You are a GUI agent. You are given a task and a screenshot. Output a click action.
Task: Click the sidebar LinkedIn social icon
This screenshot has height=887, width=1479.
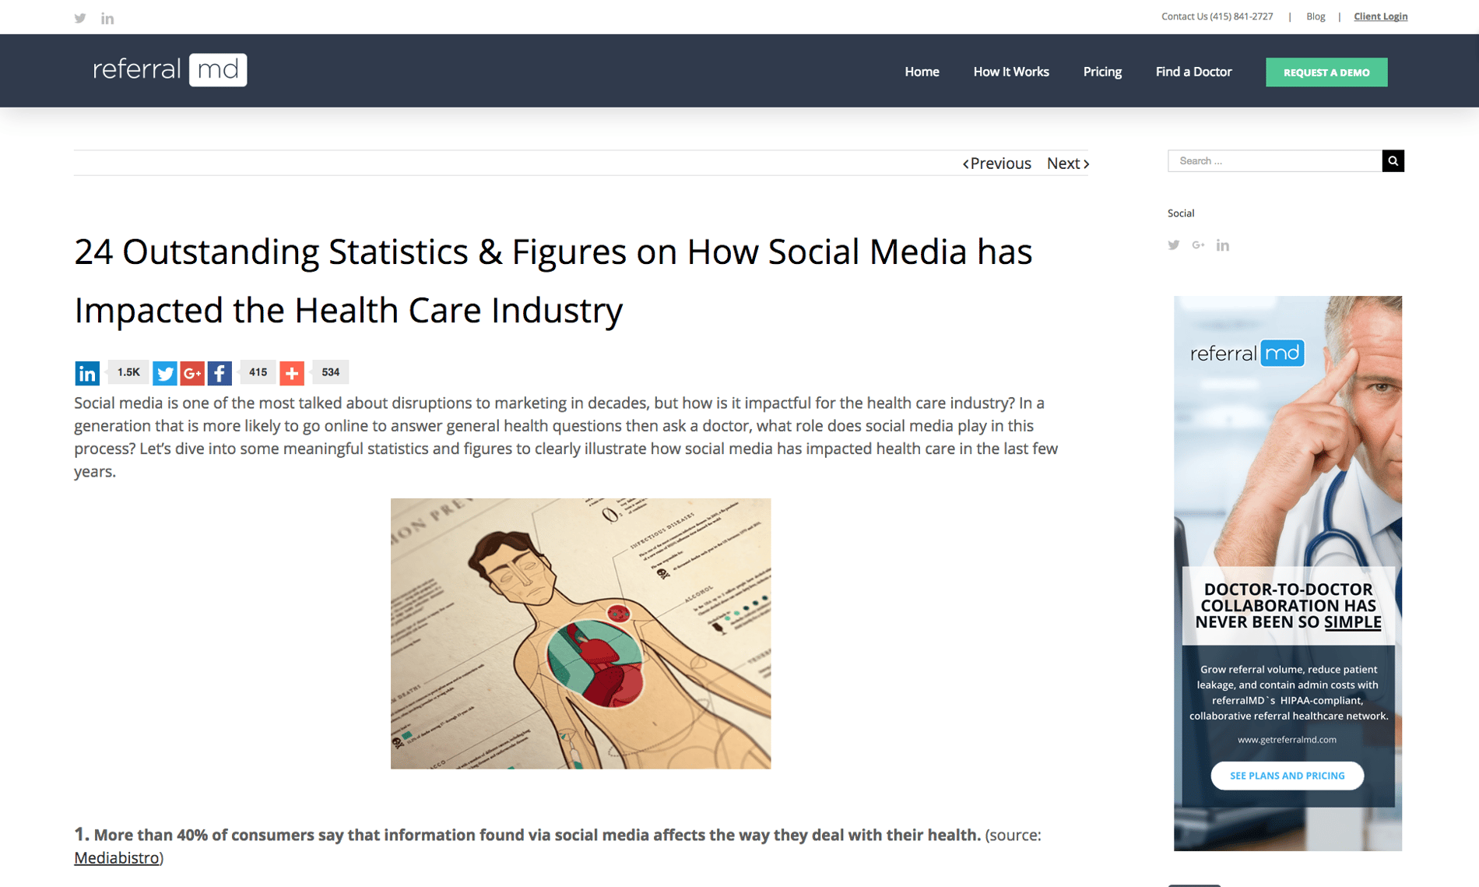tap(1222, 245)
